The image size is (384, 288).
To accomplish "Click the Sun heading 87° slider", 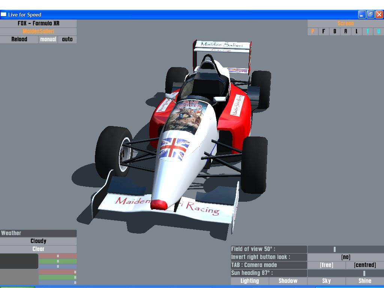I will (345, 273).
